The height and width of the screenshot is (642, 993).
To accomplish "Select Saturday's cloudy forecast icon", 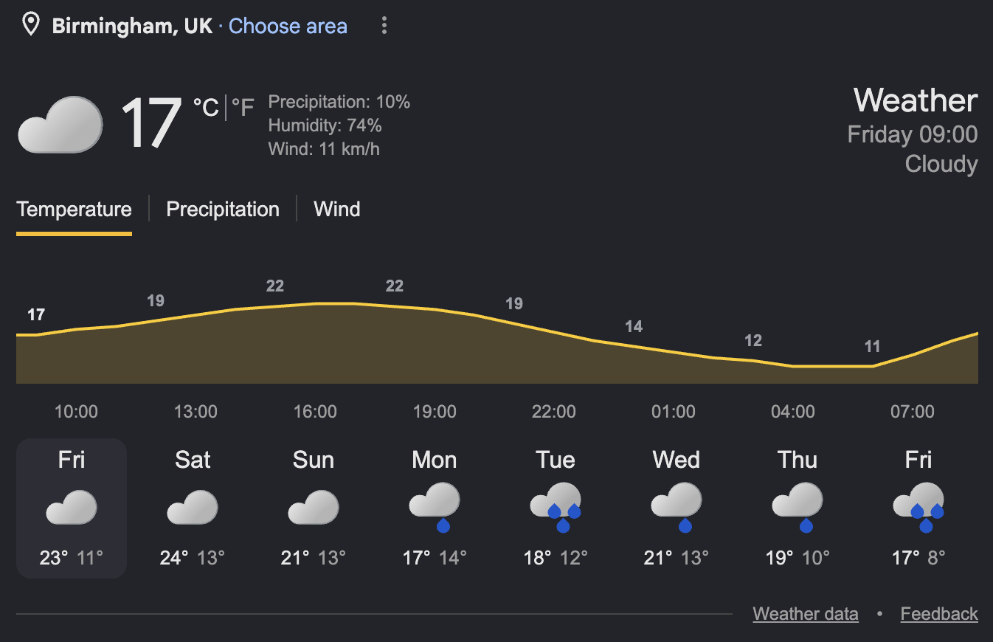I will [x=193, y=507].
